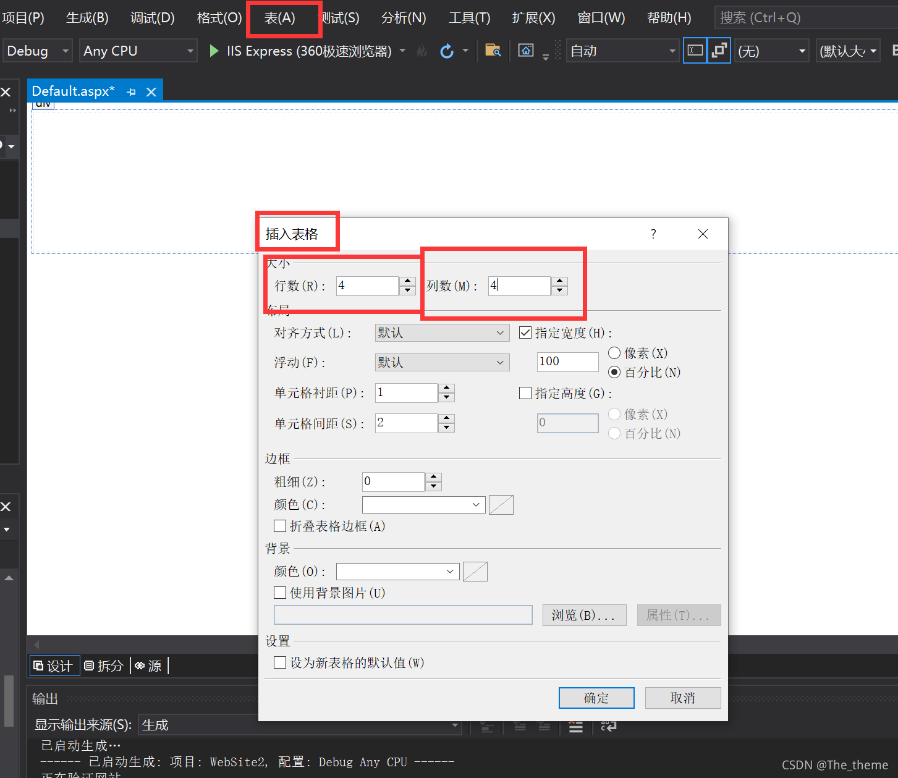The width and height of the screenshot is (898, 778).
Task: Click the background color swatch button
Action: coord(475,572)
